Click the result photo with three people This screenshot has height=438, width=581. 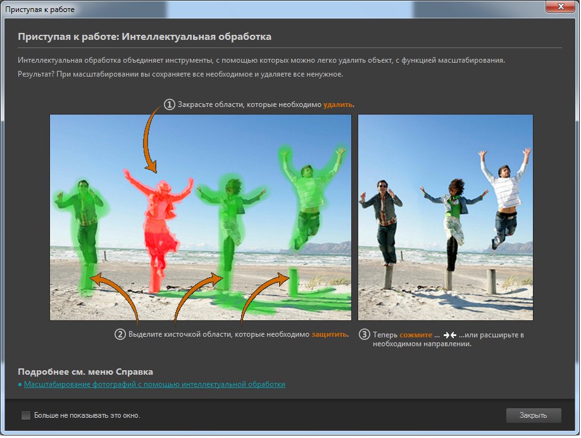pos(445,217)
